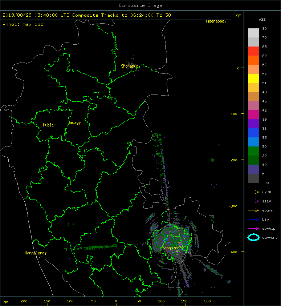
Task: Click the dBZ colorbar heading
Action: pos(262,20)
